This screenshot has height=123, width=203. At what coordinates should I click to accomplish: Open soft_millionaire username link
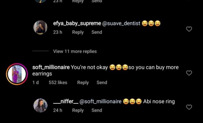(x=51, y=67)
